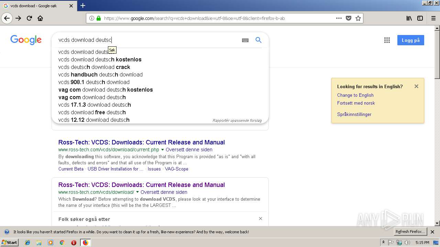Image resolution: width=440 pixels, height=247 pixels.
Task: Click the blue search magnifier icon
Action: click(x=258, y=40)
